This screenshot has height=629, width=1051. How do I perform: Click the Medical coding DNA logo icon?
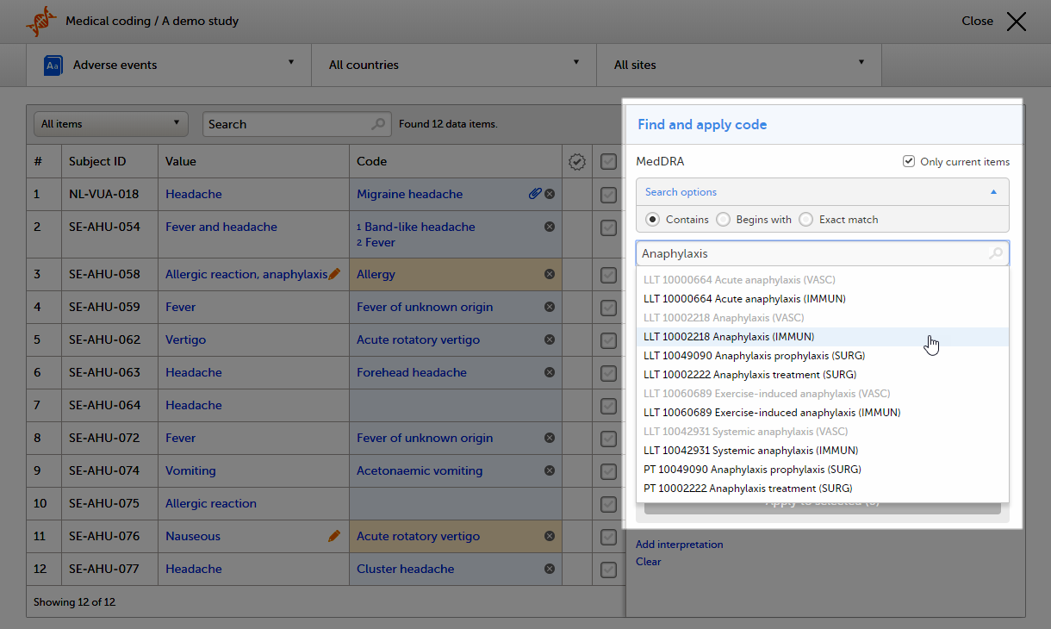point(42,21)
